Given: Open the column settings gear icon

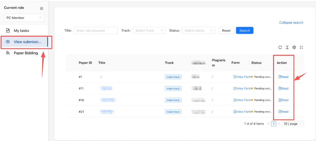Looking at the screenshot, I should pos(294,47).
